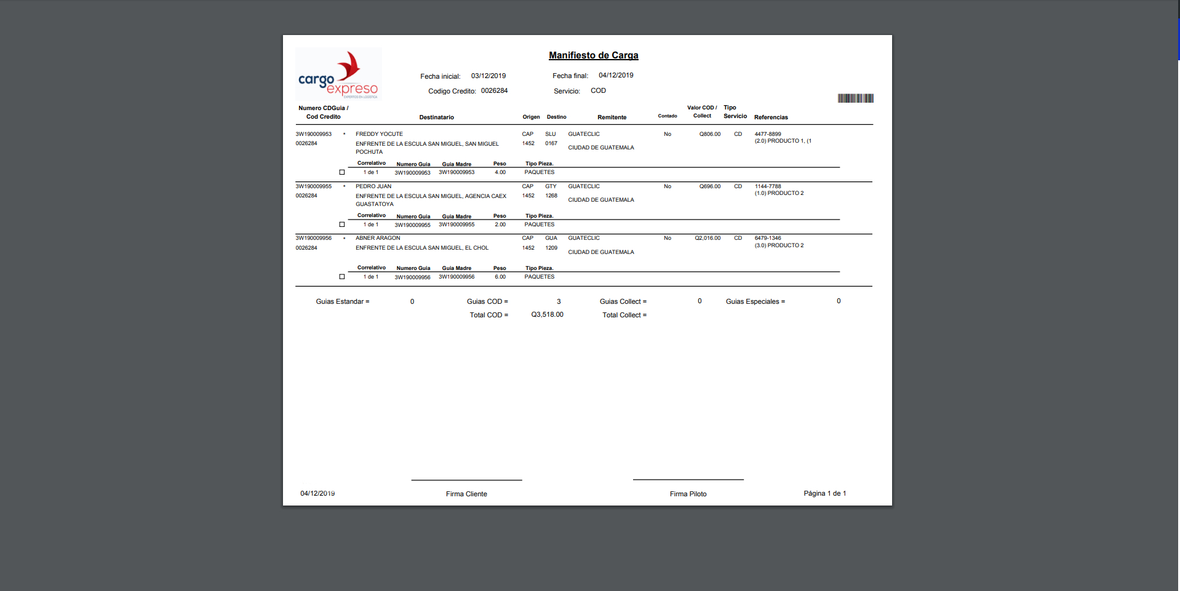This screenshot has height=591, width=1180.
Task: Click '(3.0) PRODUCTO 2' reference text
Action: coord(779,245)
